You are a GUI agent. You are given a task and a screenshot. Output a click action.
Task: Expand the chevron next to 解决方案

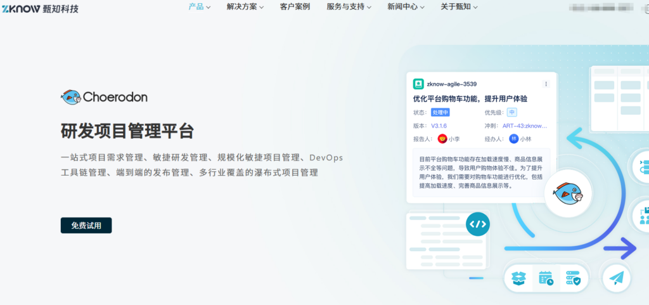[x=261, y=7]
